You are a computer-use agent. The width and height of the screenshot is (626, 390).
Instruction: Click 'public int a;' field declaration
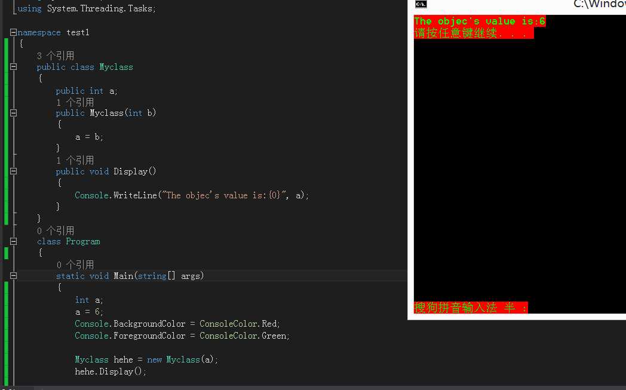pos(87,91)
